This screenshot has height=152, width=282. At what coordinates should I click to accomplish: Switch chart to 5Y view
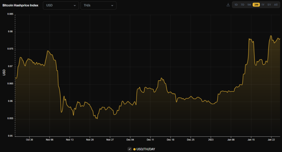tap(269, 5)
